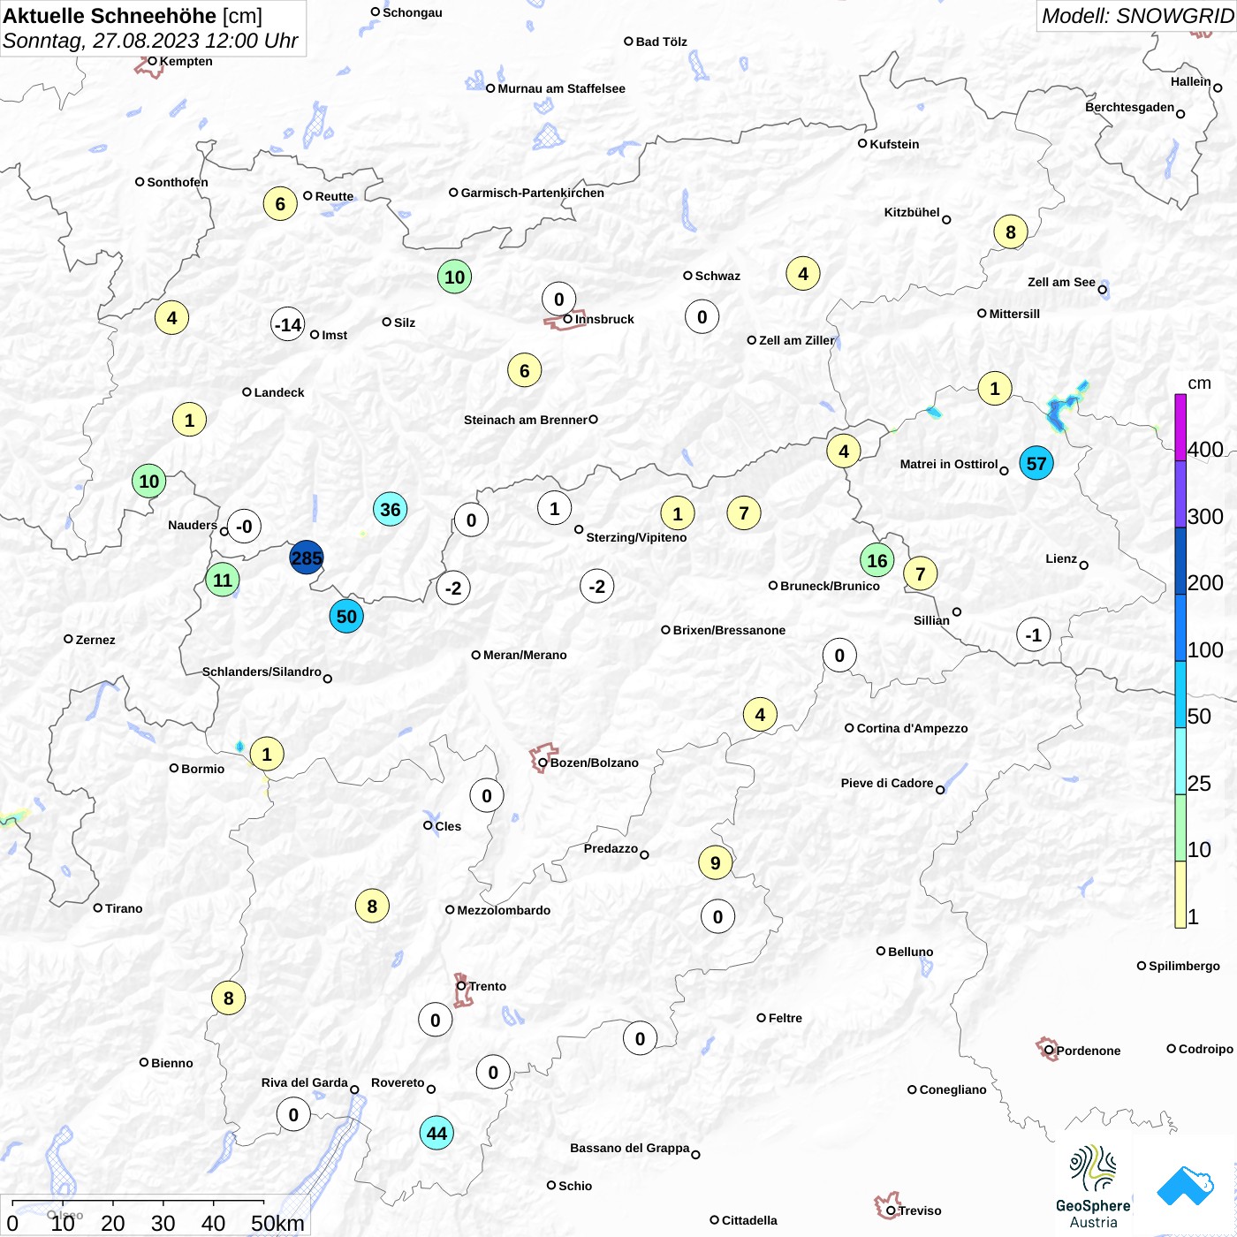The image size is (1237, 1237).
Task: Click the Garmisch-Partenkirchen label
Action: [533, 193]
